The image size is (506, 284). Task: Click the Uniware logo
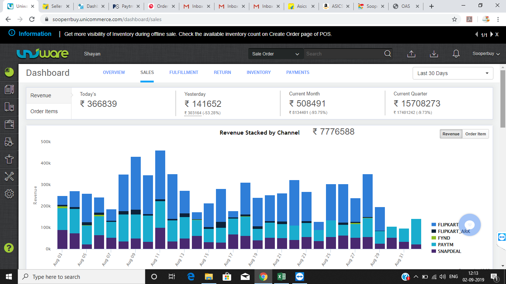tap(43, 54)
